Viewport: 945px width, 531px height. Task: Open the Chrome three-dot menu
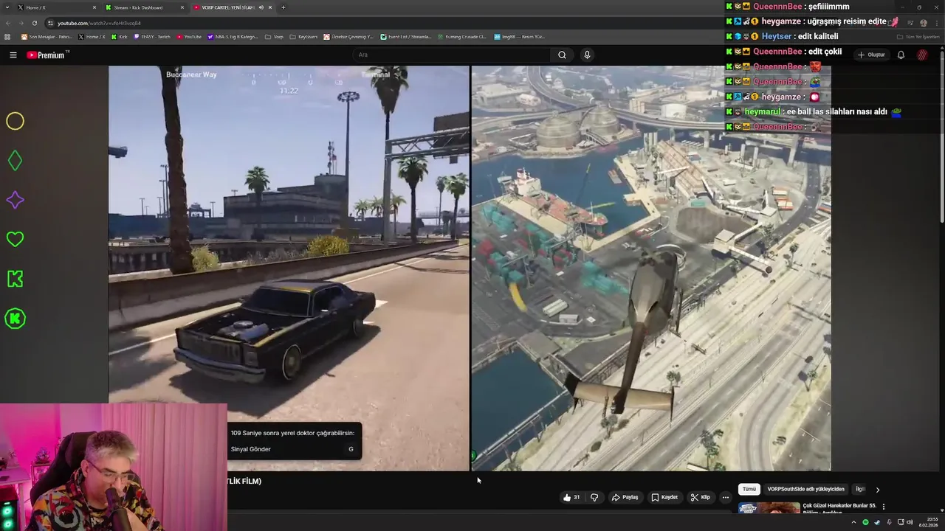tap(936, 23)
